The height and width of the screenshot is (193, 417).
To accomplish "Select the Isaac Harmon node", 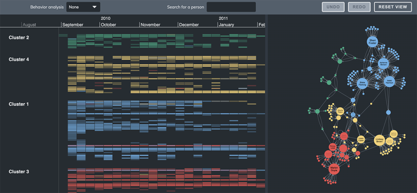I will 389,82.
